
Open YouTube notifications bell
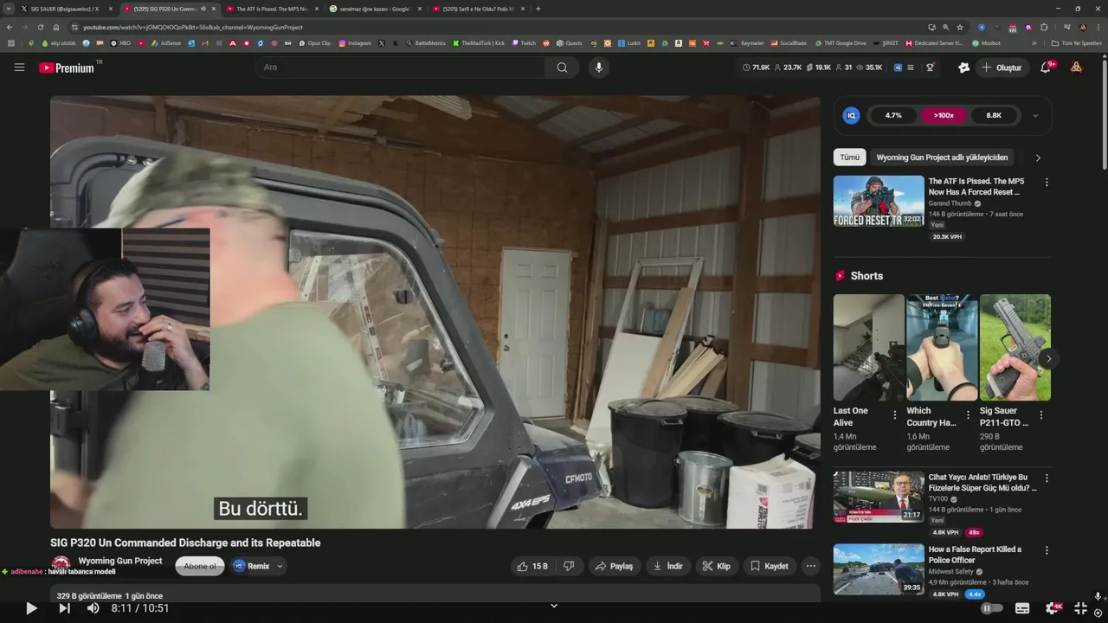tap(1046, 67)
